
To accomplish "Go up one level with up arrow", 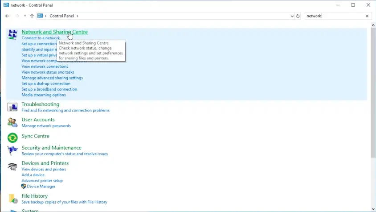I will click(x=32, y=16).
